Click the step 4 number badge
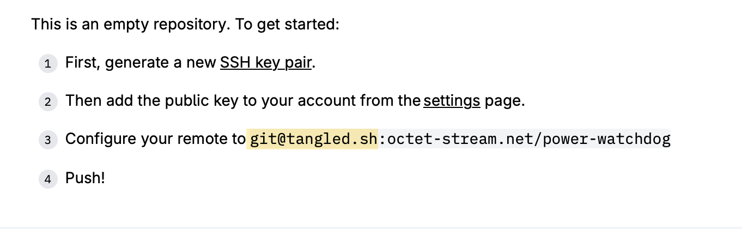The height and width of the screenshot is (229, 742). coord(48,179)
